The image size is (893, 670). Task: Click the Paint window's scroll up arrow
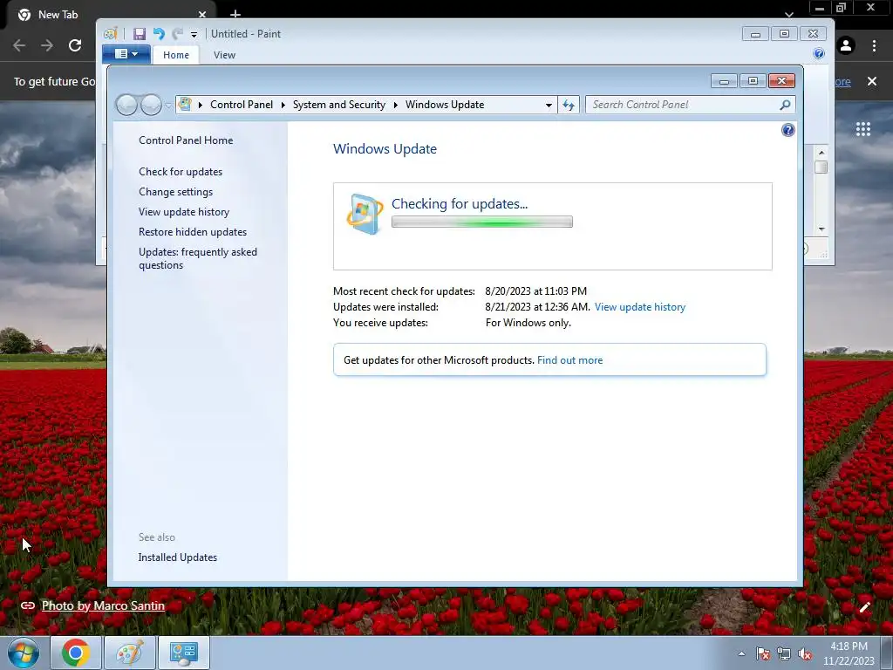click(821, 153)
